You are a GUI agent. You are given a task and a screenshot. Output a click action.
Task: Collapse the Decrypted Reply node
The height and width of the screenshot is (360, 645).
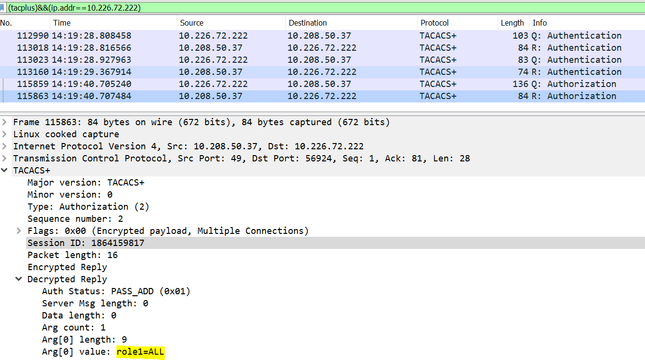pyautogui.click(x=19, y=279)
